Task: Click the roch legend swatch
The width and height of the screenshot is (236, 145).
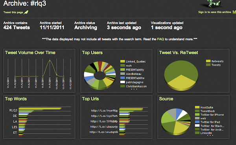Action: pyautogui.click(x=123, y=66)
